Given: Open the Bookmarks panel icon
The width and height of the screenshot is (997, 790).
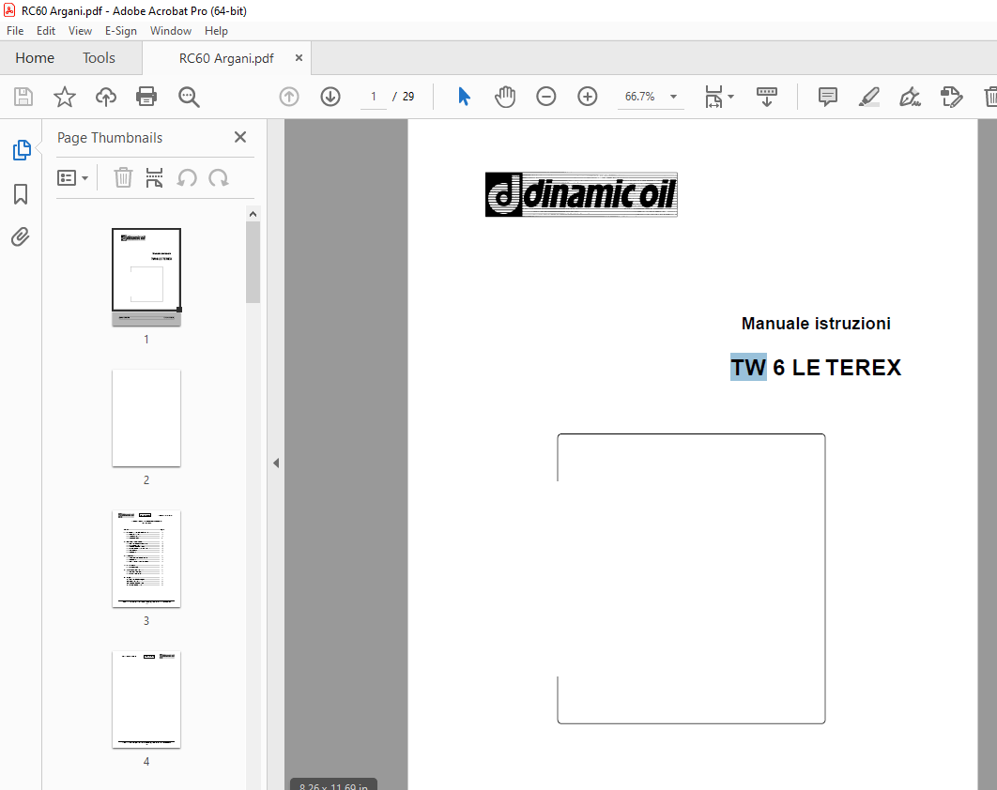Looking at the screenshot, I should 21,194.
